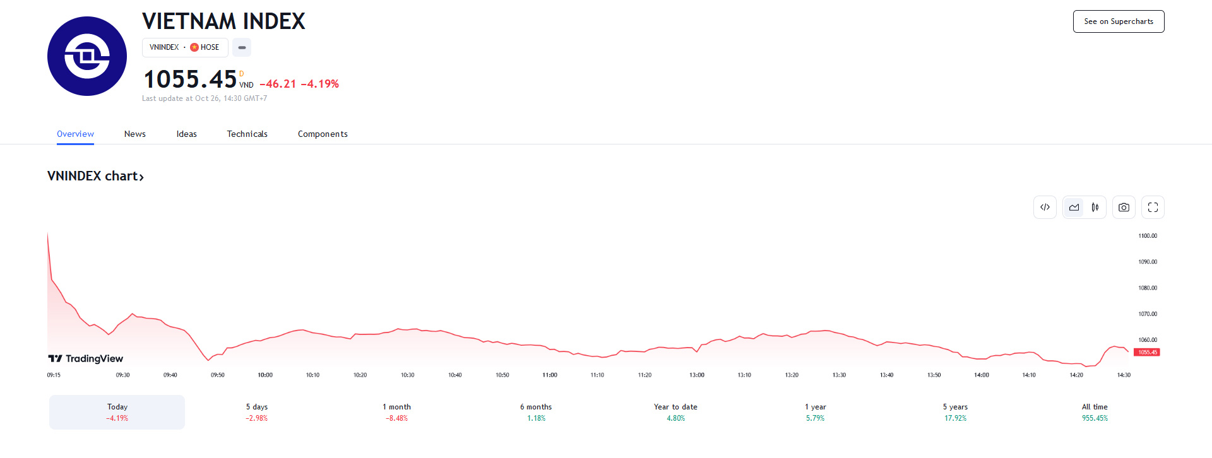Click the 1055.45 price label on axis
The width and height of the screenshot is (1212, 458).
pos(1147,352)
